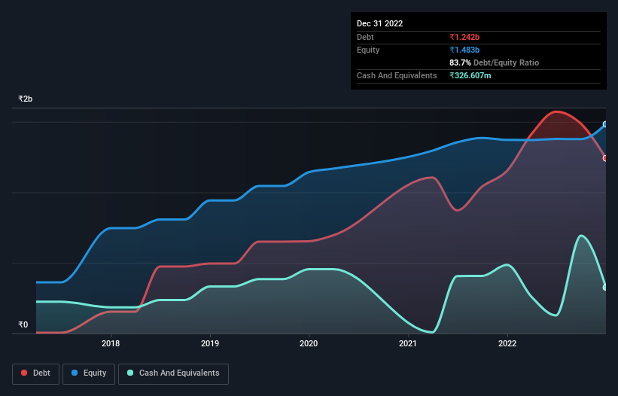Image resolution: width=618 pixels, height=396 pixels.
Task: Click the 83.7% Debt/Equity Ratio text
Action: [494, 62]
